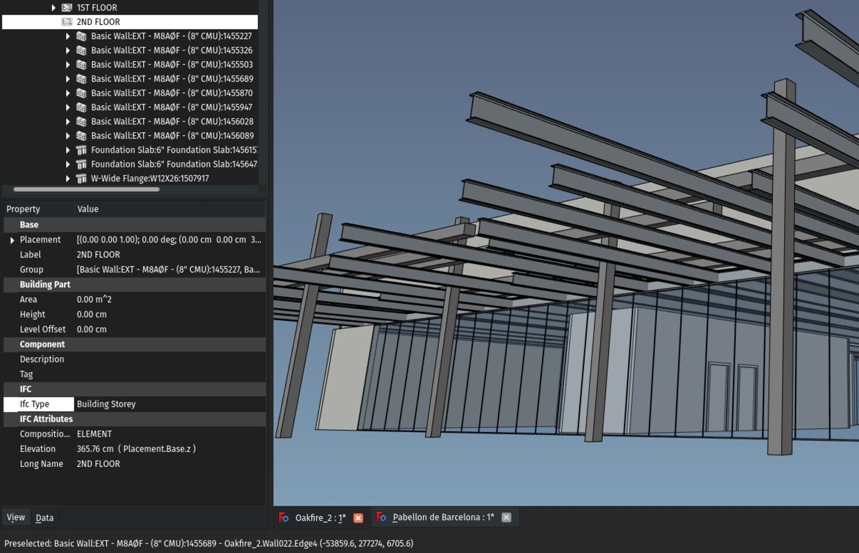
Task: Click structure icon for W-Wide Flange W12X26
Action: (81, 179)
